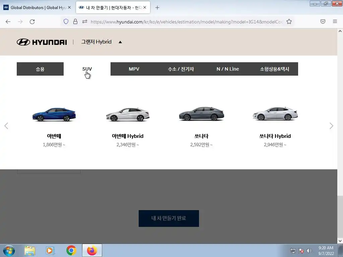Go forward with the forward arrow
The width and height of the screenshot is (343, 257).
(20, 22)
